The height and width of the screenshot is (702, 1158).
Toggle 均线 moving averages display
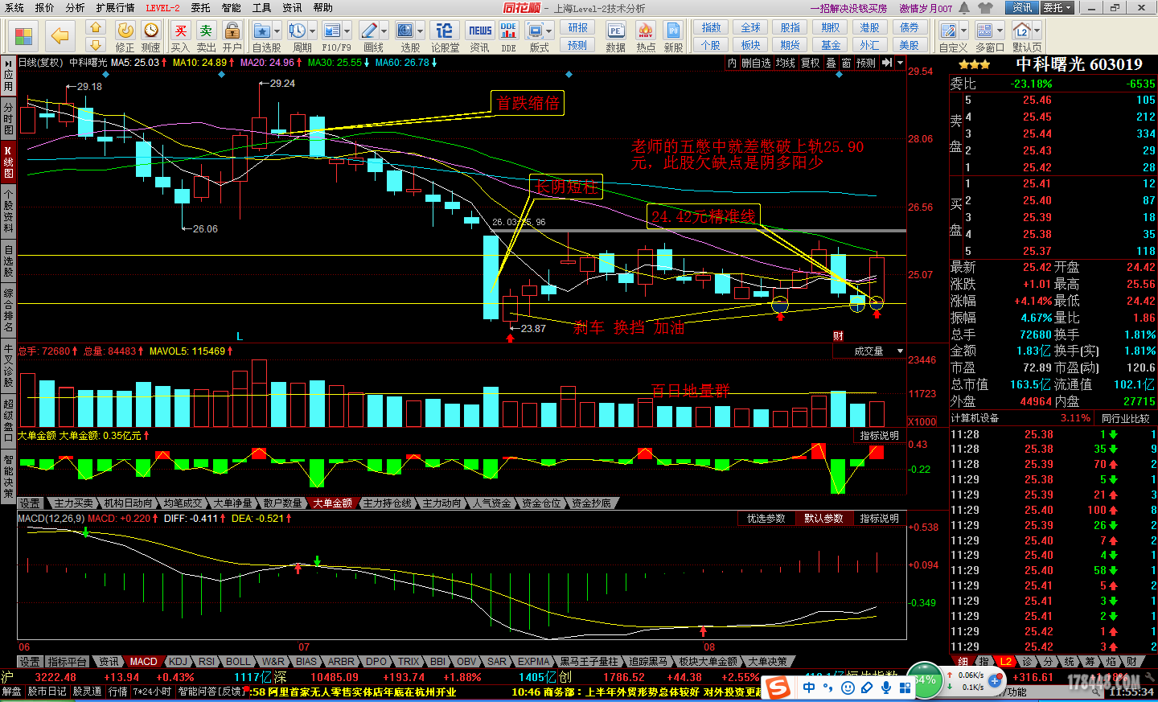coord(786,63)
